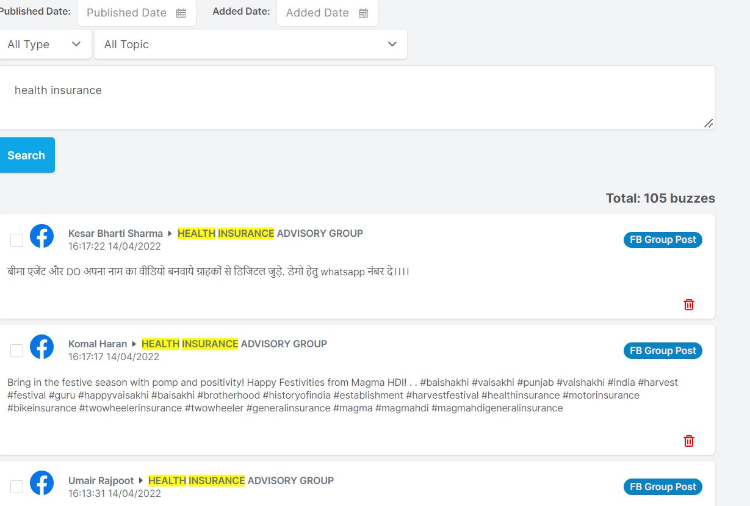Open Umair Rajpoot's HEALTH INSURANCE ADVISORY GROUP link

pyautogui.click(x=241, y=480)
